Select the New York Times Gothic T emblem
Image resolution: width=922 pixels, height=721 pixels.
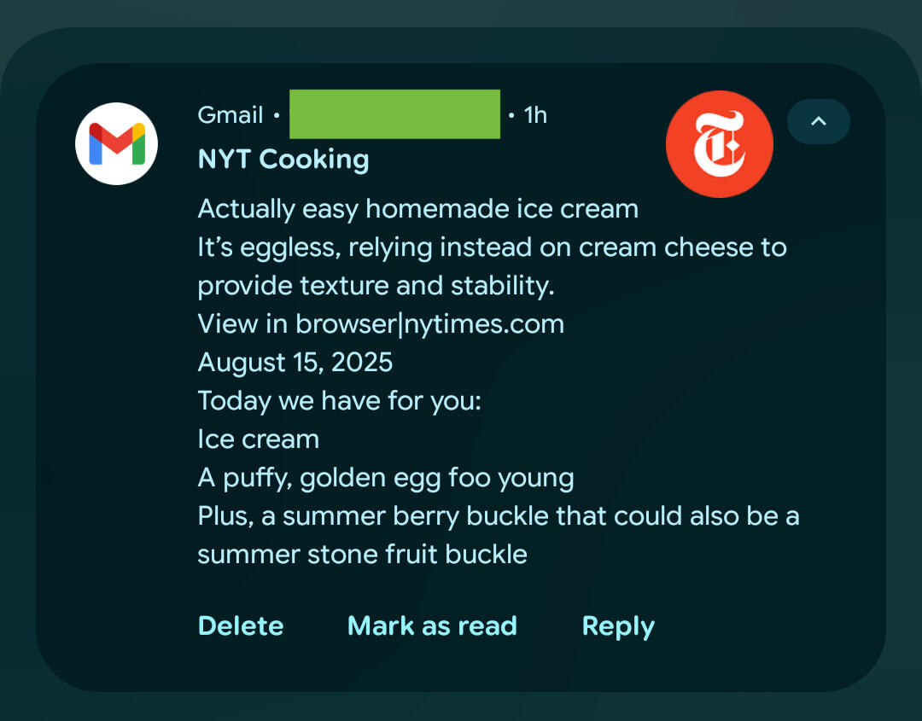pyautogui.click(x=719, y=143)
